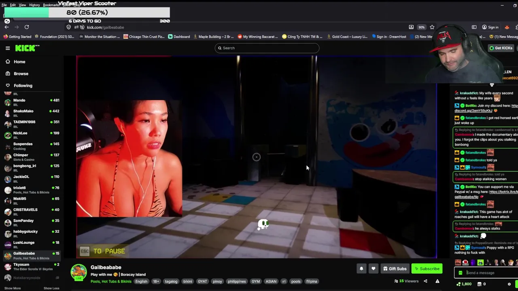
Task: Collapse the list with Show Less
Action: tap(51, 288)
